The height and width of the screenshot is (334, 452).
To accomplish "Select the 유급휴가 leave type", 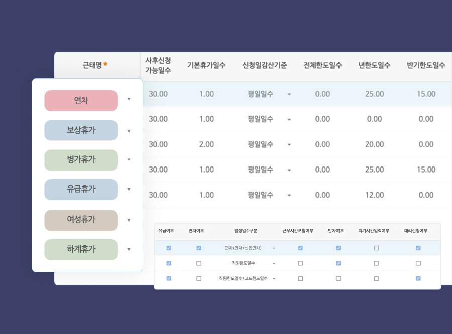I will pyautogui.click(x=81, y=189).
